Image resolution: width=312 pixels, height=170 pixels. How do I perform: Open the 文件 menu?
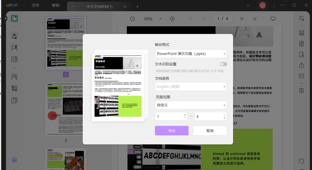tap(35, 5)
